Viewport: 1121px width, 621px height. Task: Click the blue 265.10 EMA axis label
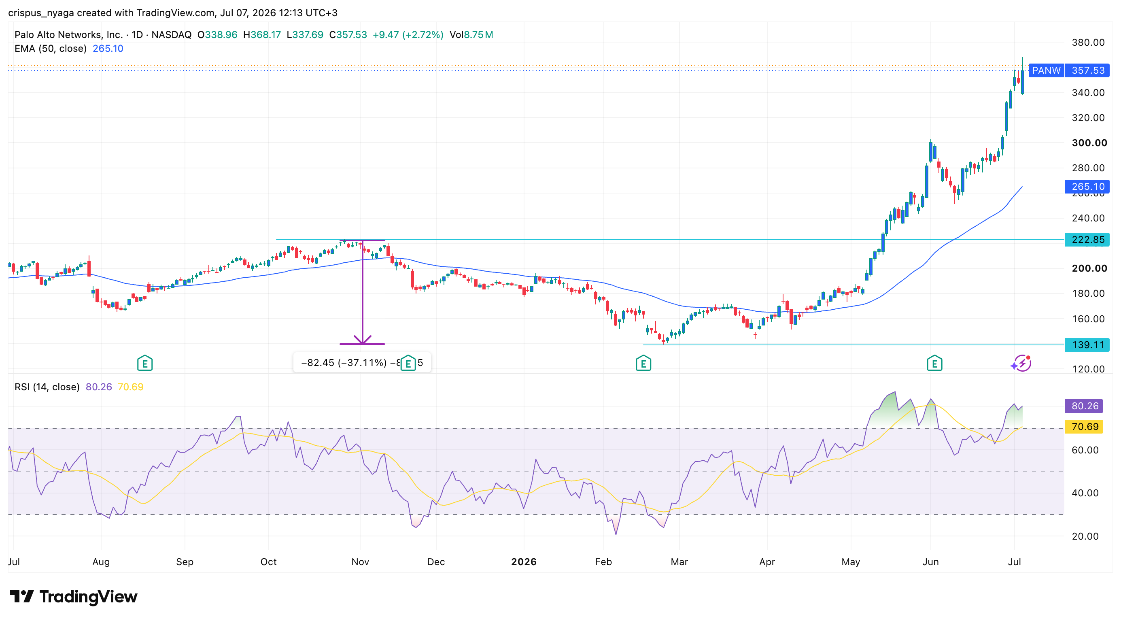[x=1087, y=187]
